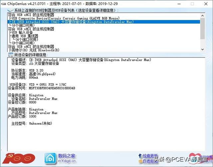Click the 主控型号 Unknown(未知) line

pos(32,124)
